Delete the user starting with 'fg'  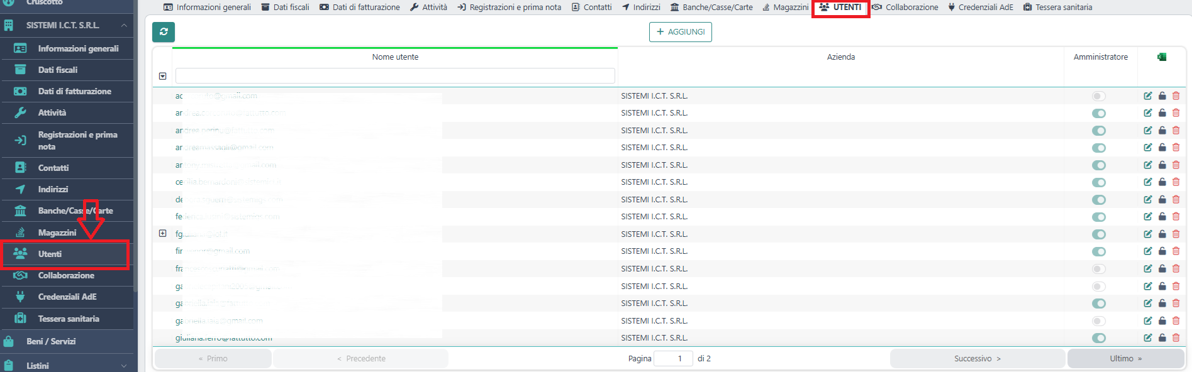click(1176, 234)
